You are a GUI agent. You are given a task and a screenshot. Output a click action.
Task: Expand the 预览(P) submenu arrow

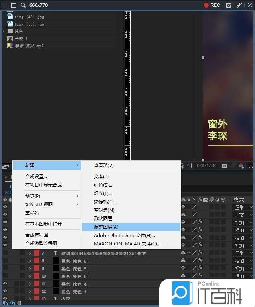coord(77,196)
